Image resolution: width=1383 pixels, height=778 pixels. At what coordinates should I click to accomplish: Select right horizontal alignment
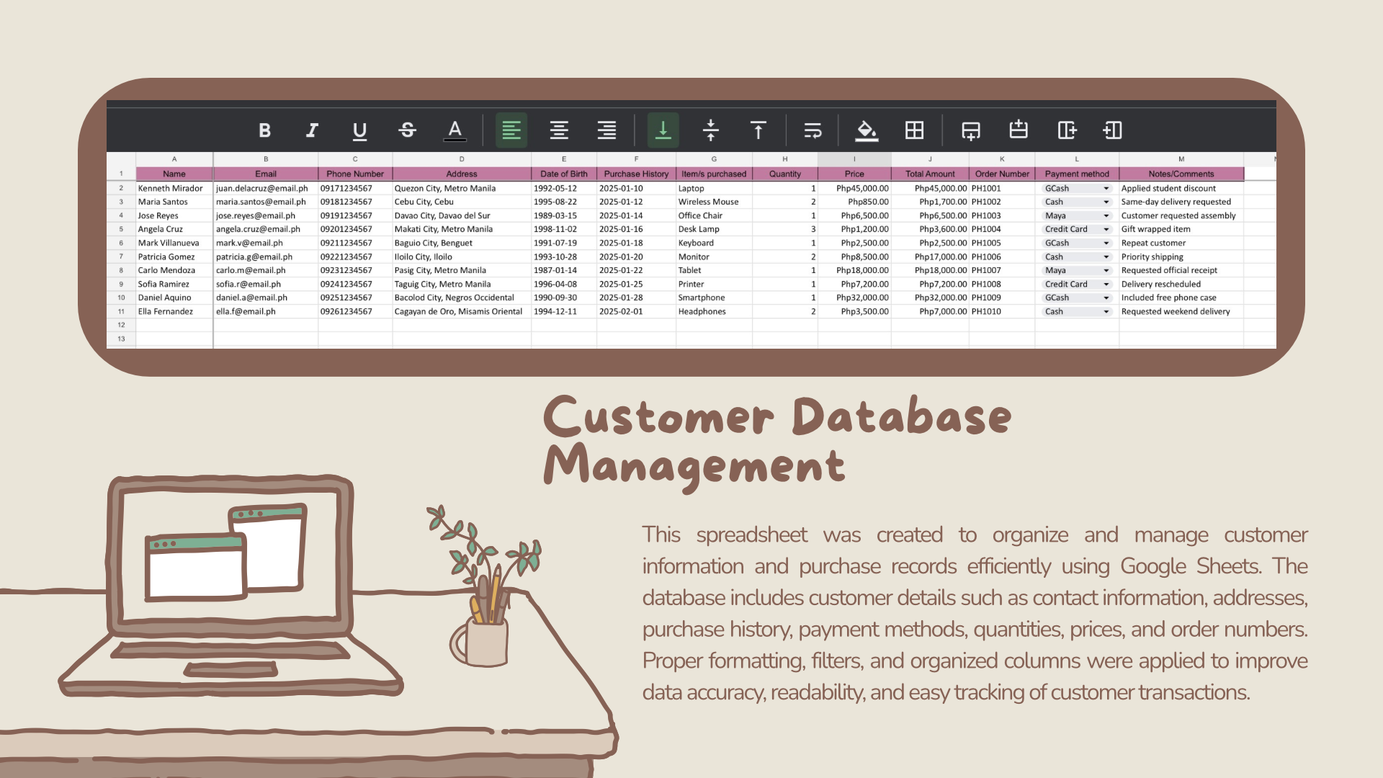click(x=607, y=130)
